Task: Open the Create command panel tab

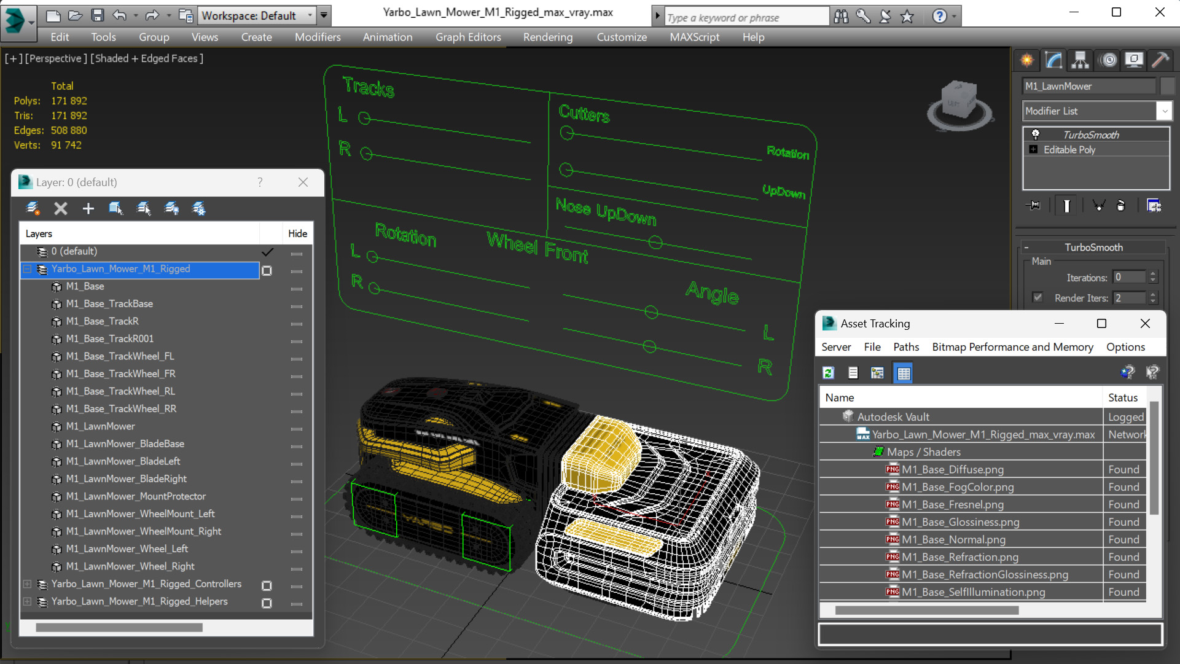Action: [x=1027, y=60]
